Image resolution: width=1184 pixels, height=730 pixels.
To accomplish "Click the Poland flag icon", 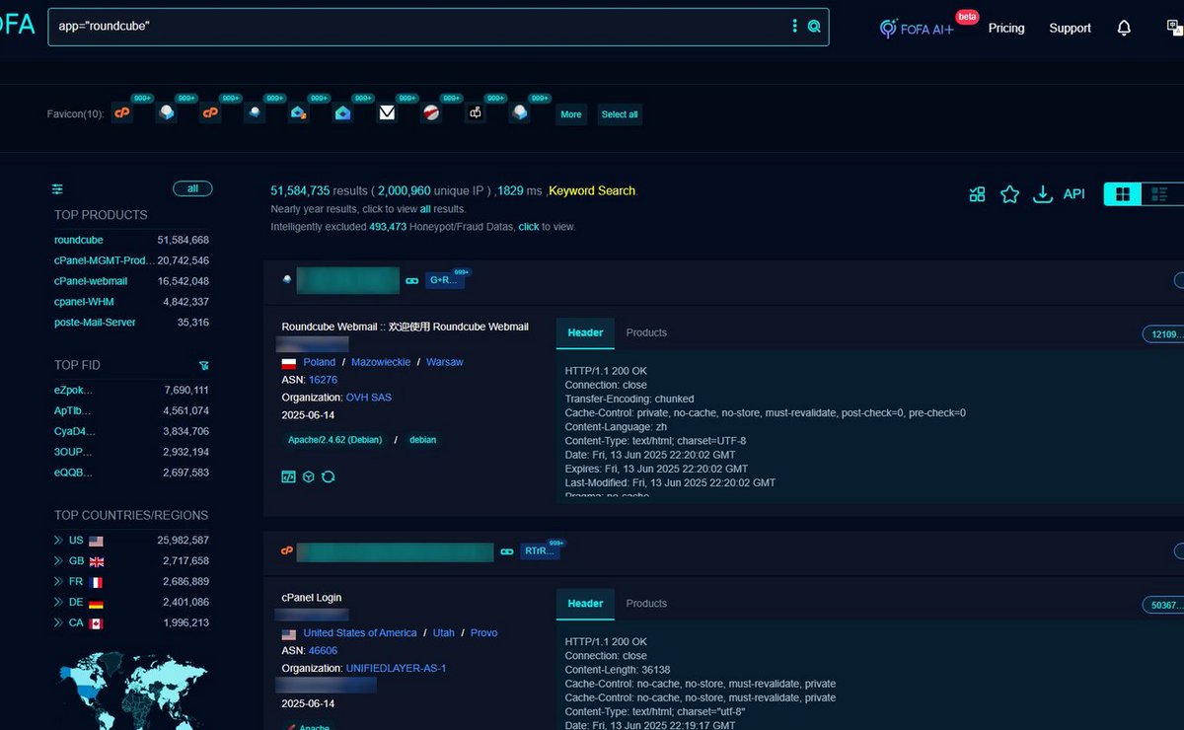I will pos(289,363).
